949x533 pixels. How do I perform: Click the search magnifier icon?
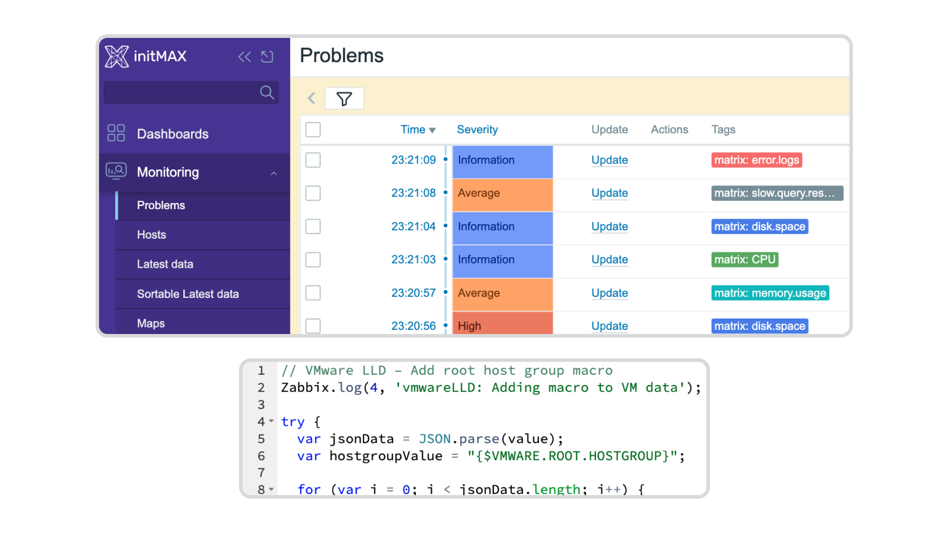pyautogui.click(x=267, y=92)
